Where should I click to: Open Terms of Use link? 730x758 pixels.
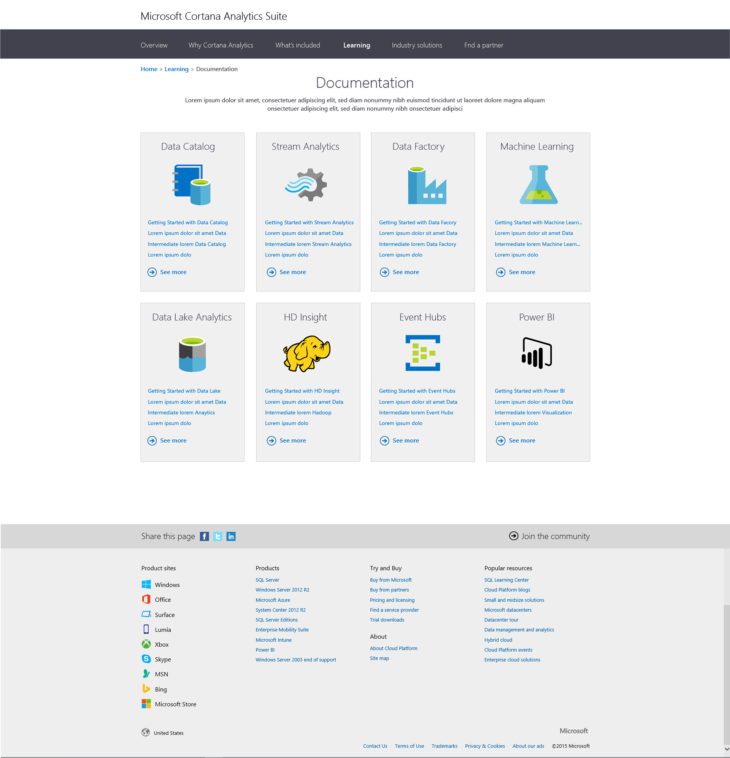tap(409, 746)
